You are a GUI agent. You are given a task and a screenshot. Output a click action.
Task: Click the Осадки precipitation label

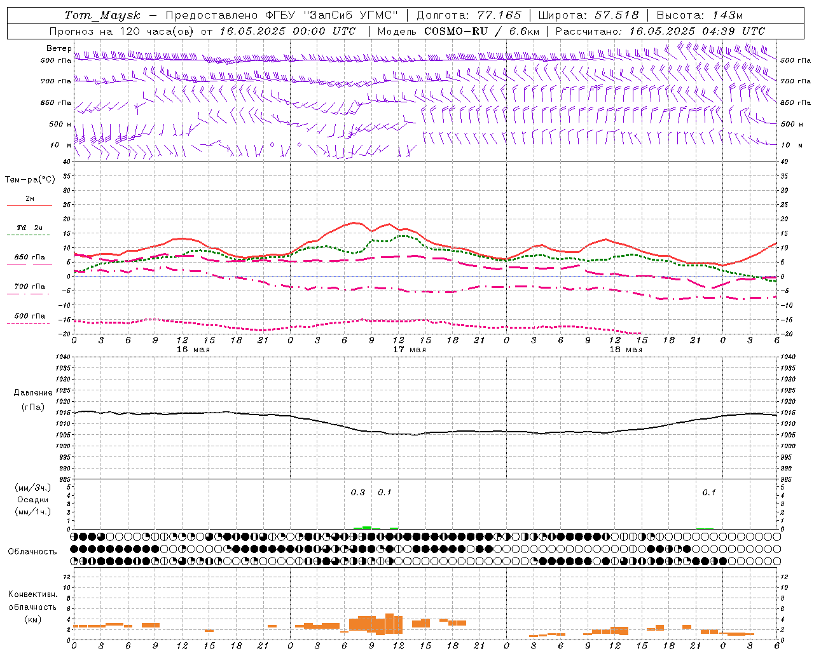(x=32, y=500)
